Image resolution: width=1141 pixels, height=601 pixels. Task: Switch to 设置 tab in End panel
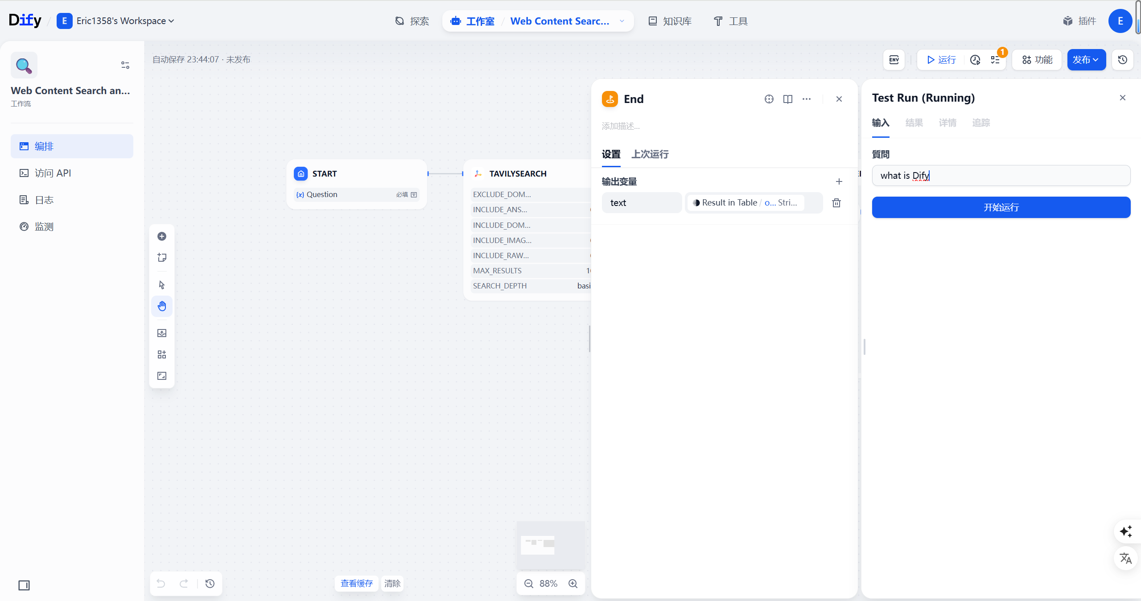[611, 154]
